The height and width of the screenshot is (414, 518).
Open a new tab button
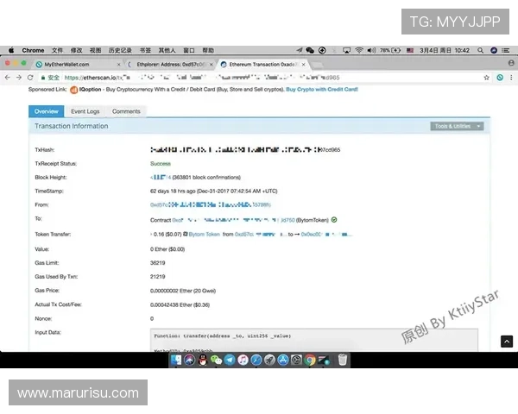[x=317, y=65]
